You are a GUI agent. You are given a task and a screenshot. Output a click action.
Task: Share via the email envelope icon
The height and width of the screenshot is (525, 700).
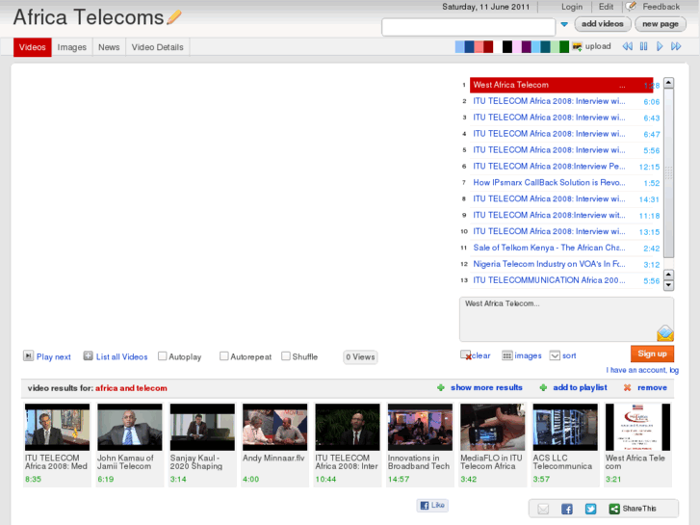pos(543,509)
